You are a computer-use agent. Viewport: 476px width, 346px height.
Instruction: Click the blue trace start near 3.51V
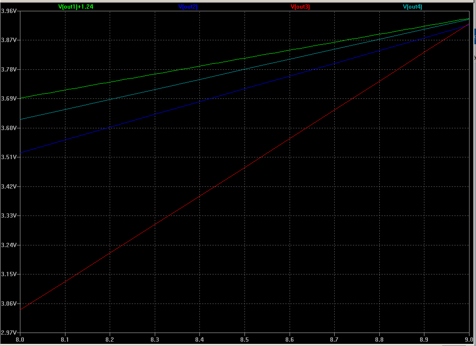point(22,152)
